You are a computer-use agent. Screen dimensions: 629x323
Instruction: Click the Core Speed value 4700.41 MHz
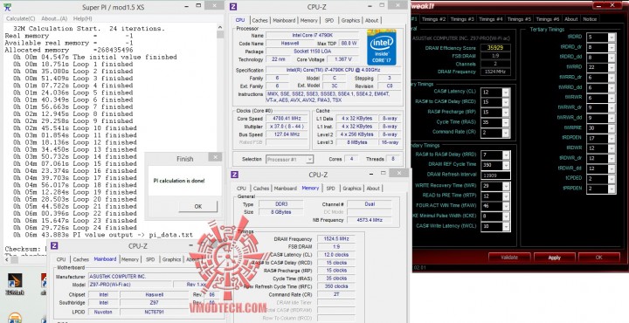[x=286, y=119]
